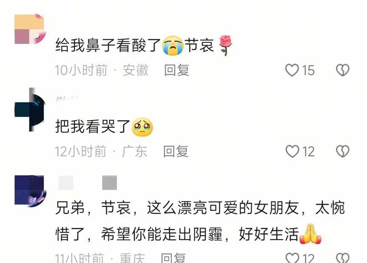Open the blurred username above 兄弟，节哀
367x263 pixels.
87,182
